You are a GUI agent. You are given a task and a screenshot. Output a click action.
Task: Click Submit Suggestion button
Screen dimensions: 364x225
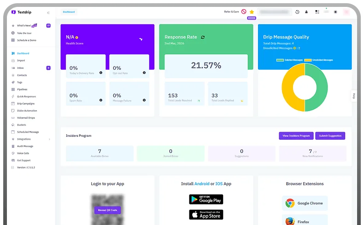(x=330, y=136)
